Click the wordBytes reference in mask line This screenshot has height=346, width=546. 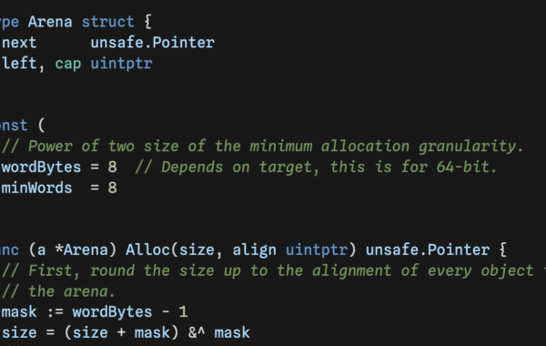coord(113,312)
